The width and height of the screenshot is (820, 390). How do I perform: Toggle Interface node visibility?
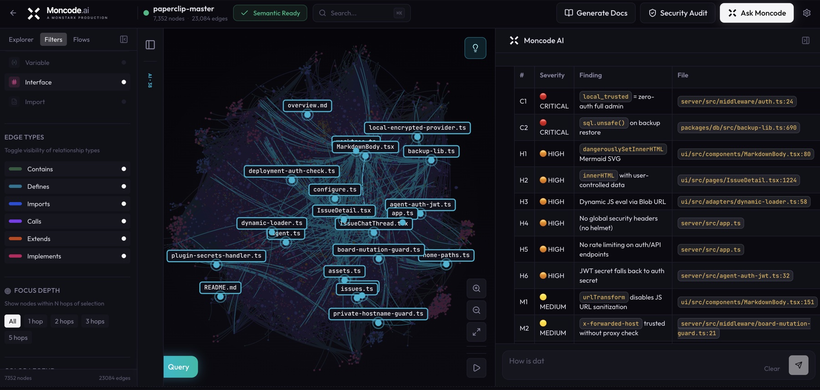[x=124, y=82]
